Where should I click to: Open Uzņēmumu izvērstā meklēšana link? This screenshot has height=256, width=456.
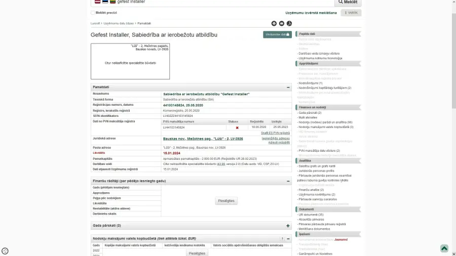(311, 13)
